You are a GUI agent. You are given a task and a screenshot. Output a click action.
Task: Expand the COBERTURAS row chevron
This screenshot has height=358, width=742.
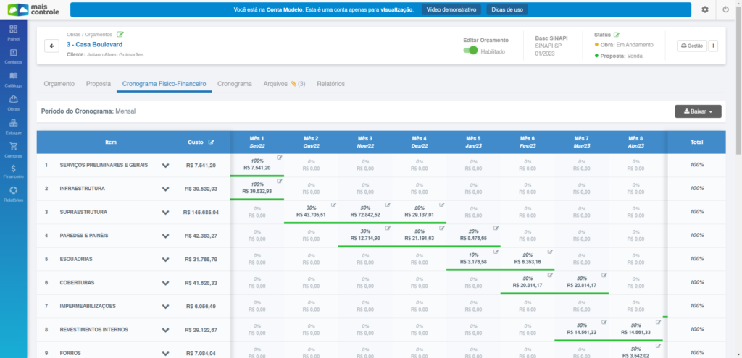pyautogui.click(x=165, y=283)
